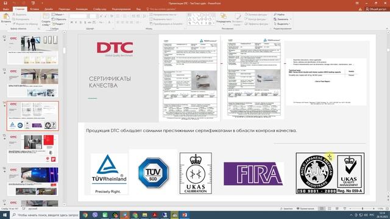This screenshot has height=219, width=390.
Task: Click the Find (Найти) button
Action: coord(279,15)
